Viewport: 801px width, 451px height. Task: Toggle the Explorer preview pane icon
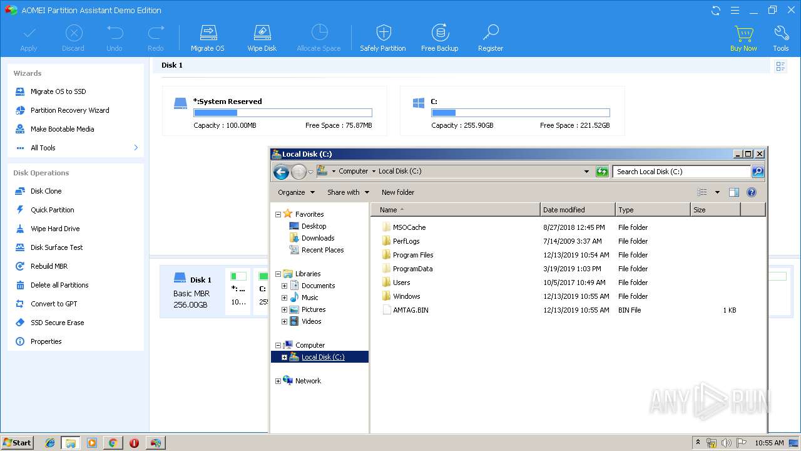tap(734, 192)
